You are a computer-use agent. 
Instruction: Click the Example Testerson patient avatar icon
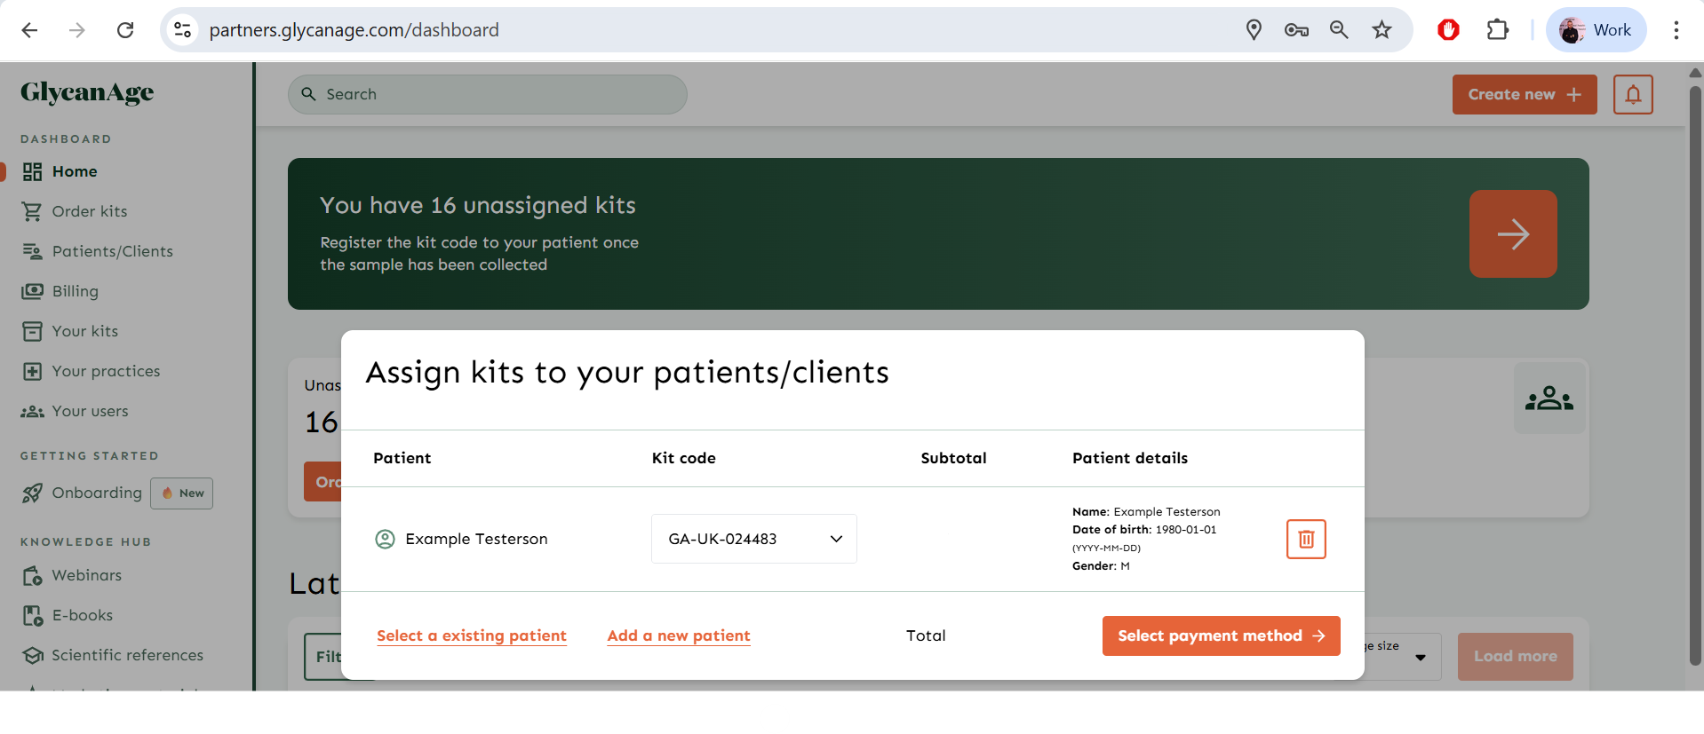pos(385,539)
